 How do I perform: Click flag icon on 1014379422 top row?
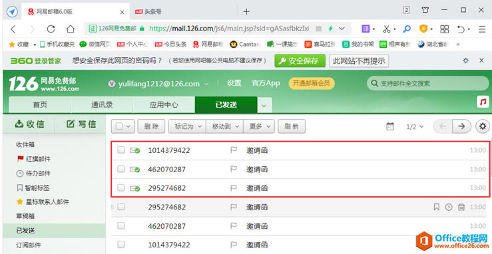coord(234,150)
